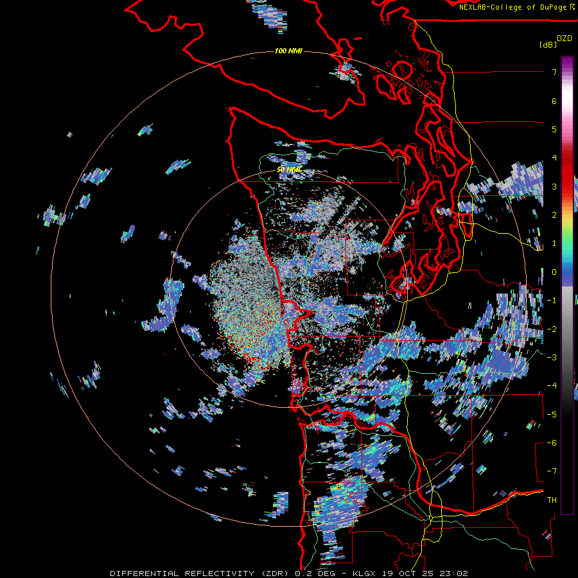
Task: Click the 3 value on color scale
Action: (554, 186)
